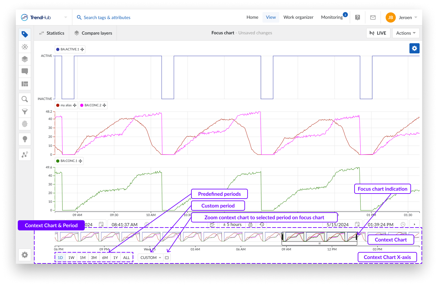Open the filter funnel icon
The height and width of the screenshot is (286, 438).
click(x=25, y=112)
